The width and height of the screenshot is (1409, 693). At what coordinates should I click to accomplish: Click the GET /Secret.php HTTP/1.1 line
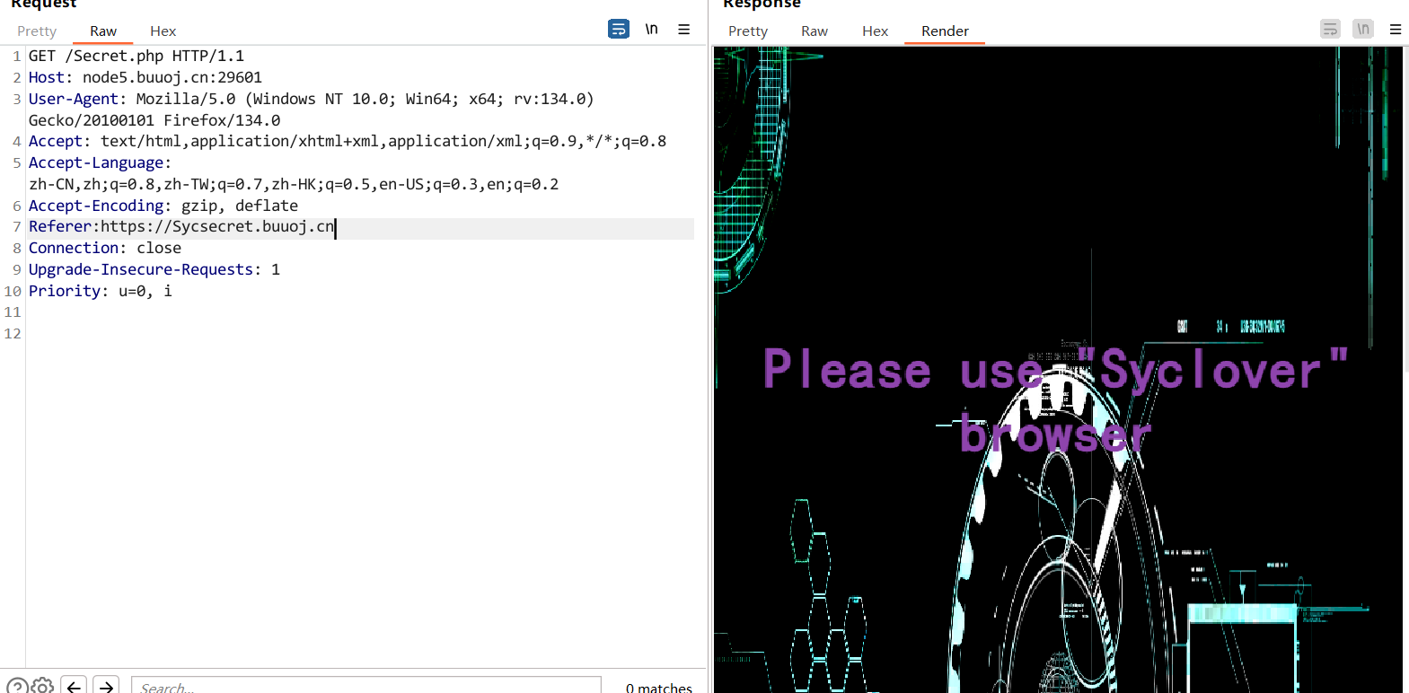point(136,56)
